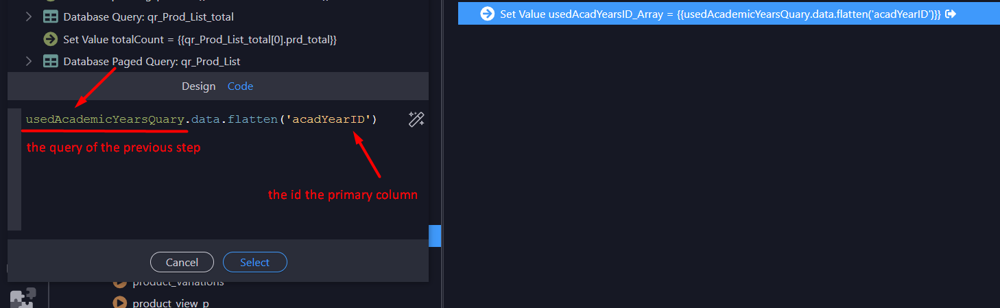Select the product_view_p item
1000x308 pixels.
pos(170,303)
